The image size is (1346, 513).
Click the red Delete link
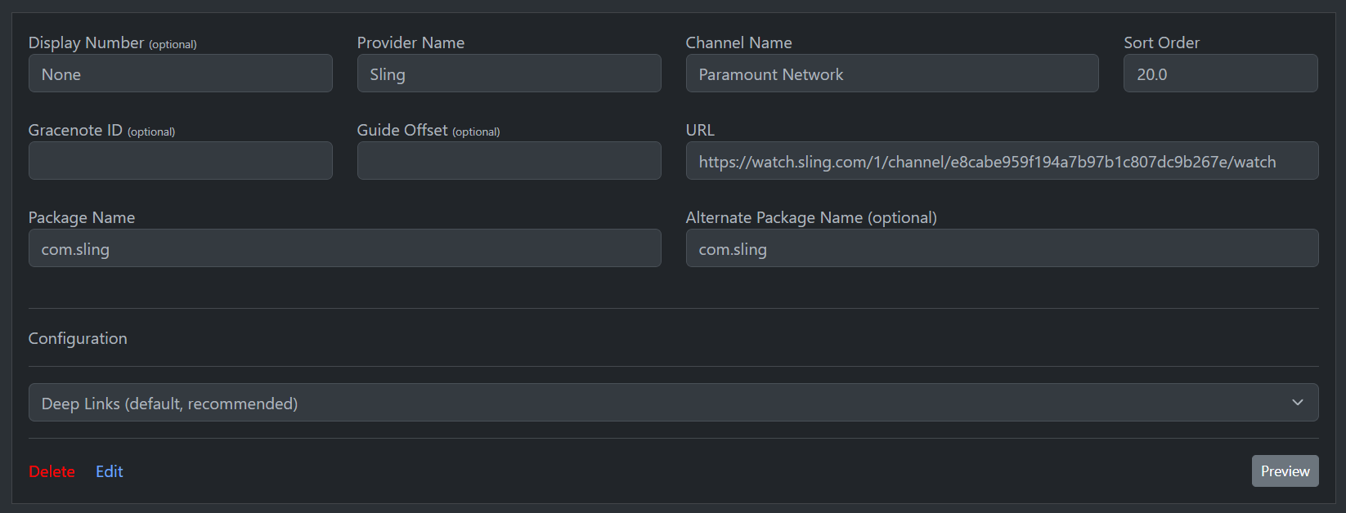tap(52, 471)
